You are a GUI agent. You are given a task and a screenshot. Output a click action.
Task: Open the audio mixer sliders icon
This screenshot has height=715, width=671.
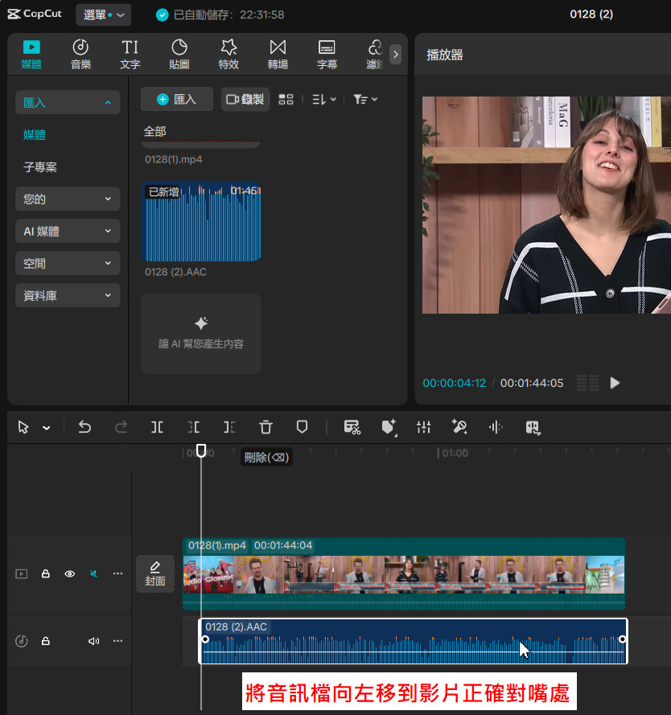point(424,427)
